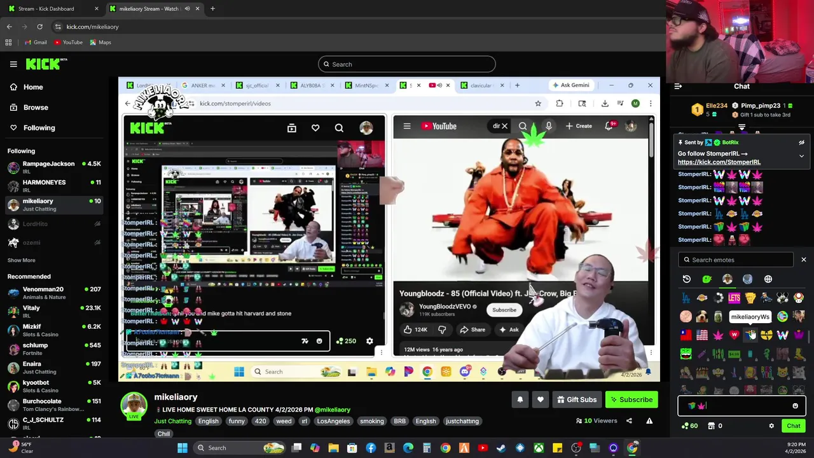The image size is (814, 458).
Task: Switch to Stream - Kick Dashboard tab
Action: [x=52, y=9]
